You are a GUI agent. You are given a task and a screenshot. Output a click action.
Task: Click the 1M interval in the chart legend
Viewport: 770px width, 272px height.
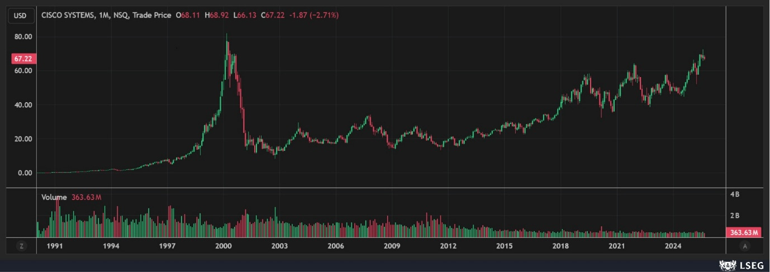click(x=104, y=16)
